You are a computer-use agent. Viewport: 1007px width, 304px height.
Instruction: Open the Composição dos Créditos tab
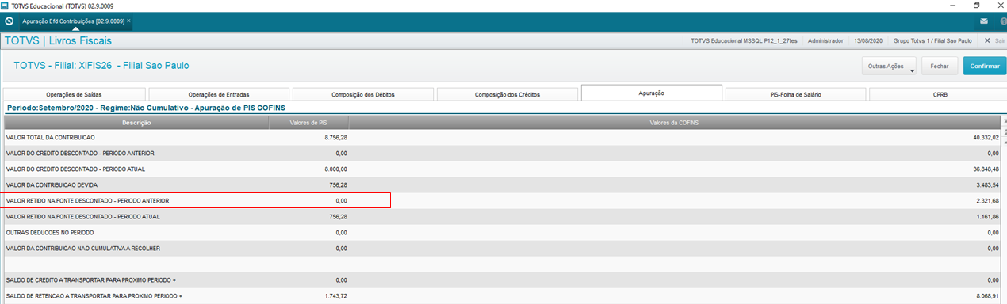507,94
